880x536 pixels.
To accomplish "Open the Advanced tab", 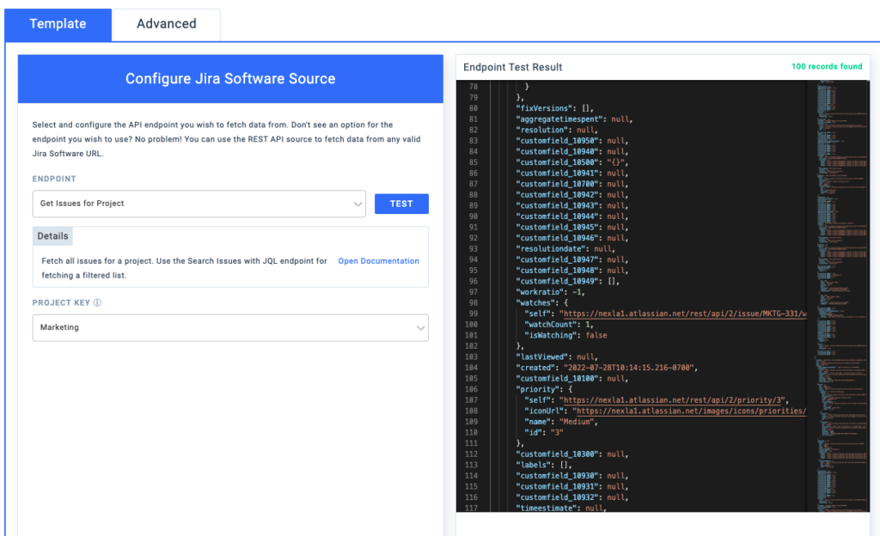I will click(x=167, y=24).
